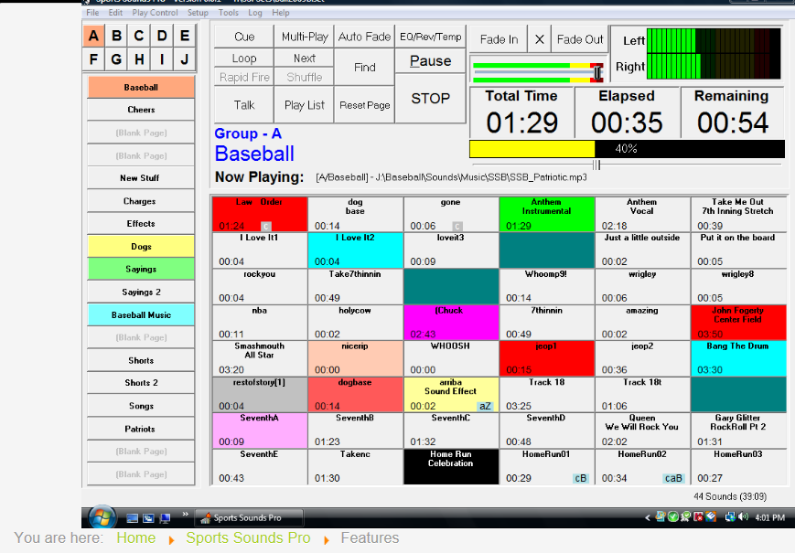Viewport: 795px width, 553px height.
Task: Toggle Rapid Fire mode
Action: 244,77
